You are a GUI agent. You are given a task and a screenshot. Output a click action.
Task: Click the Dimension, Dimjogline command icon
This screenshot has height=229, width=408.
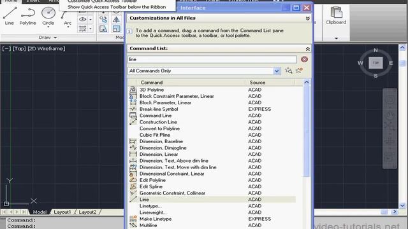(x=133, y=148)
